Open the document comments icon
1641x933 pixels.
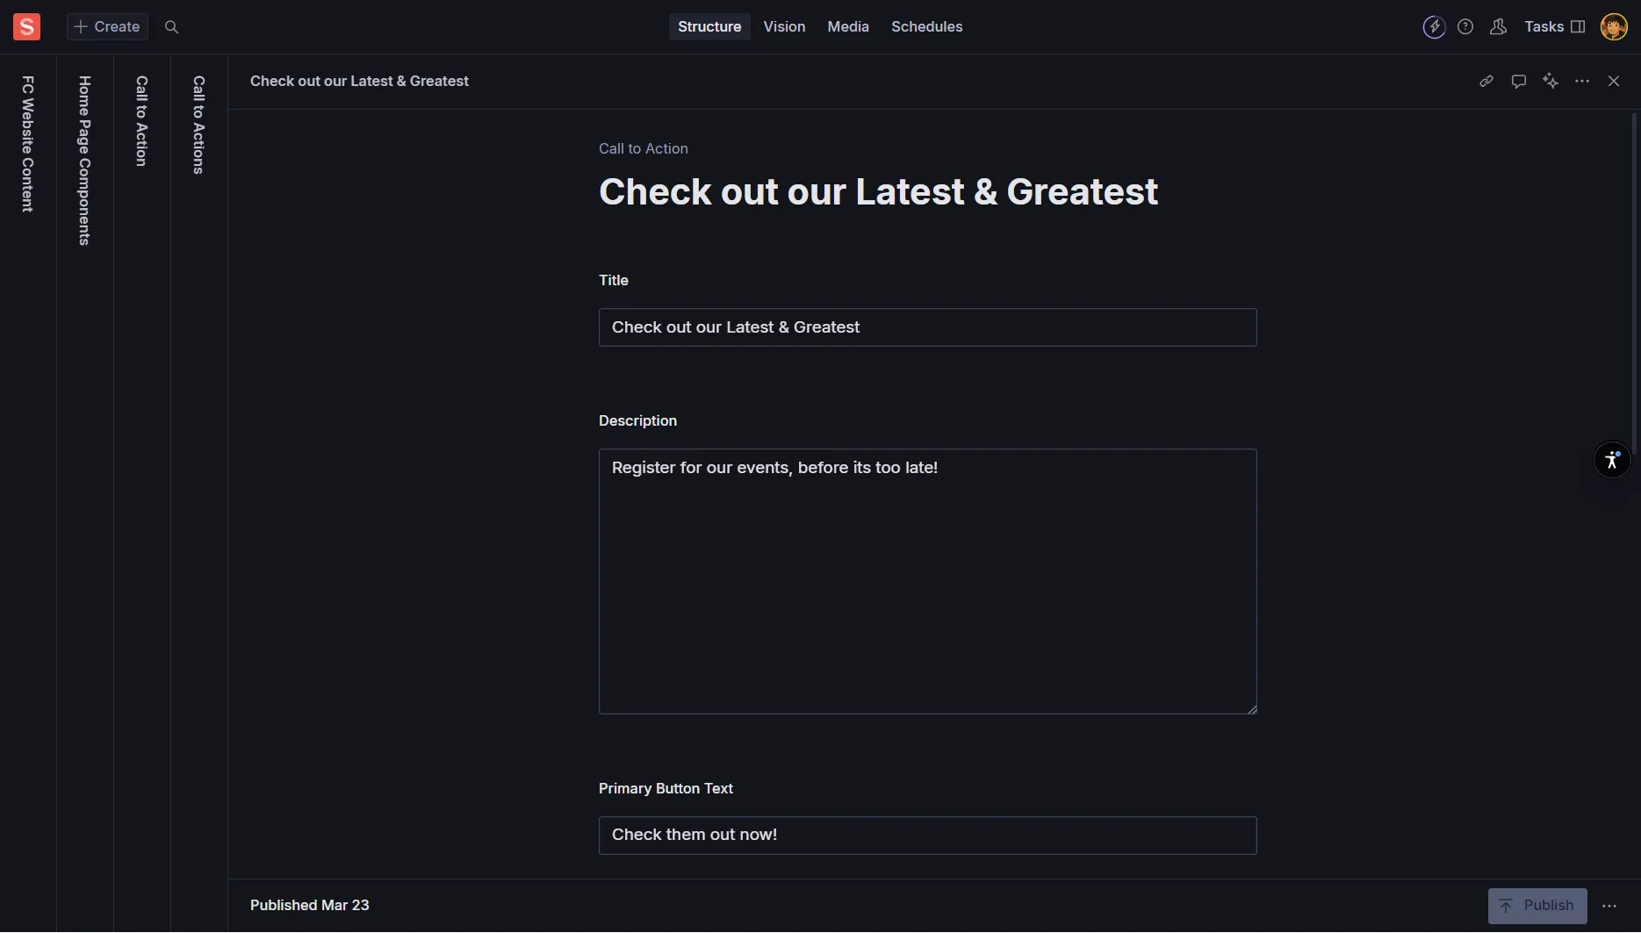1518,81
